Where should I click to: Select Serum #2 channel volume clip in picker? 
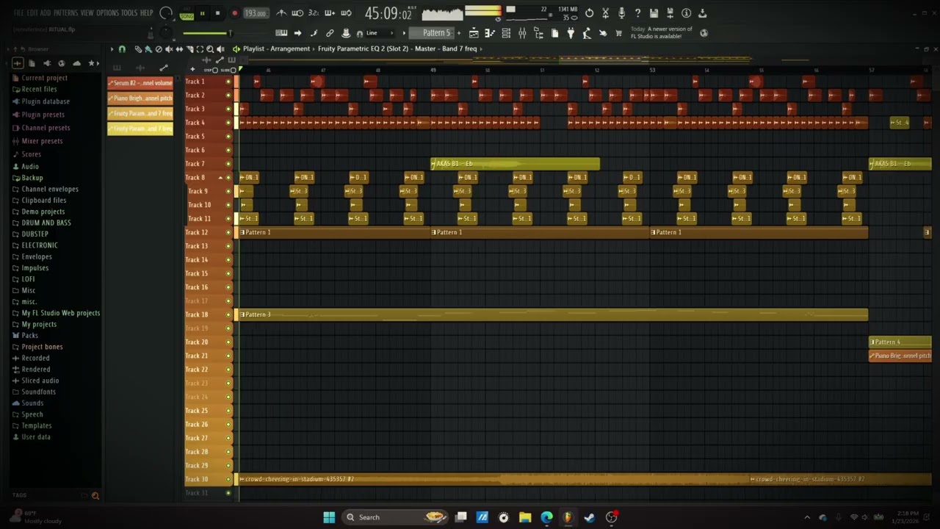click(140, 83)
